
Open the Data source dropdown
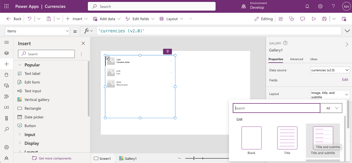(x=330, y=70)
